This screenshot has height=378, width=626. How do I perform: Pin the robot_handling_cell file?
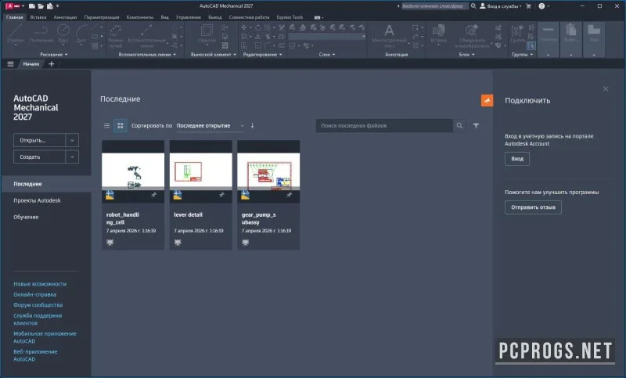click(153, 195)
